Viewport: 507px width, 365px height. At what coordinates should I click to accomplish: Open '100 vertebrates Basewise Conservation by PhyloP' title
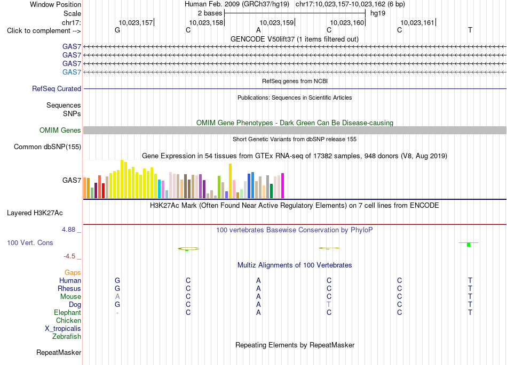pyautogui.click(x=294, y=230)
